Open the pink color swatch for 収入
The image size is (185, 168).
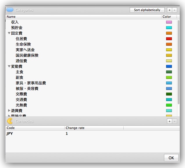(x=169, y=22)
